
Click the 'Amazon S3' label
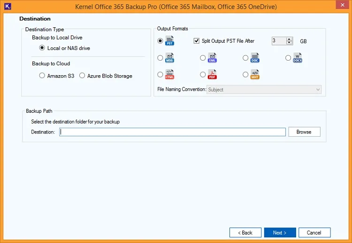tap(61, 76)
